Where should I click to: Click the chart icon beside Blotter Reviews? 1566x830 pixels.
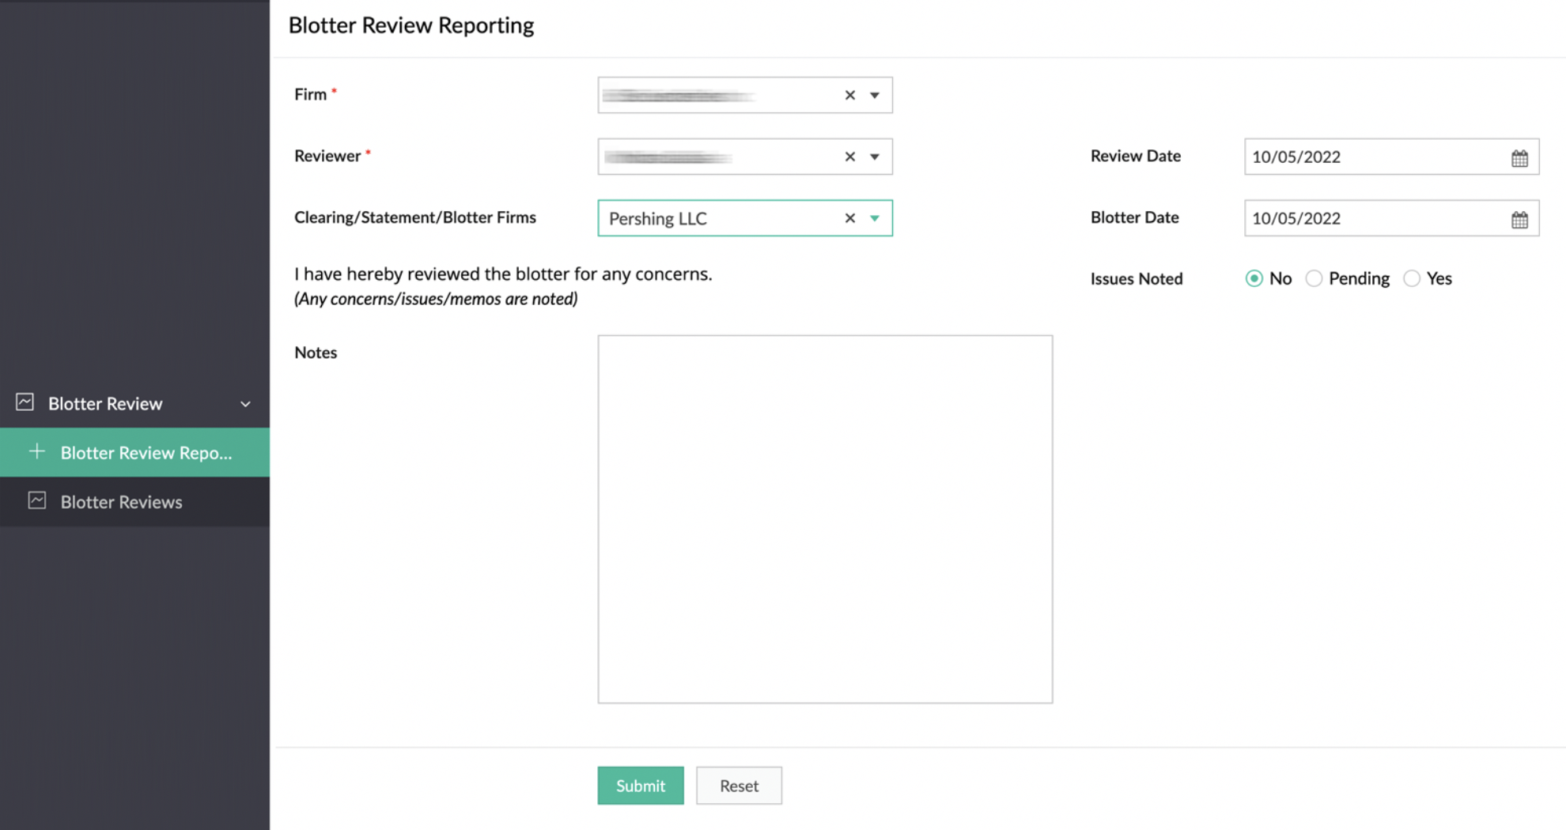click(37, 500)
